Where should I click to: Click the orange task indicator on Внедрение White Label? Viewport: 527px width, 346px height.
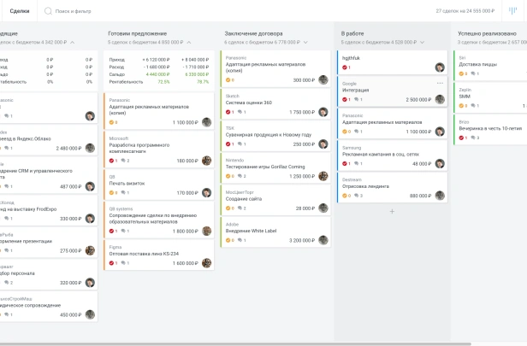[x=228, y=240]
